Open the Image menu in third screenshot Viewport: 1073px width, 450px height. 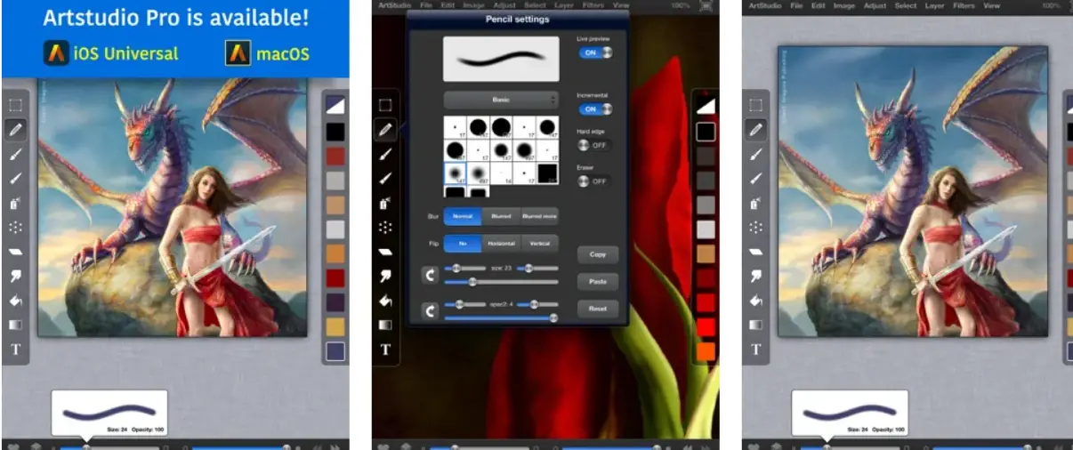(x=844, y=5)
